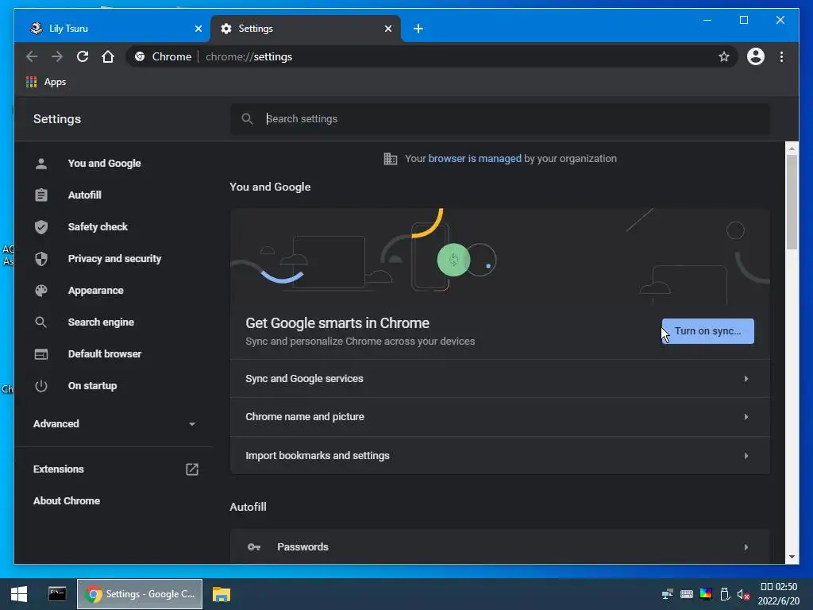Click the colorful display icon in tray

706,594
